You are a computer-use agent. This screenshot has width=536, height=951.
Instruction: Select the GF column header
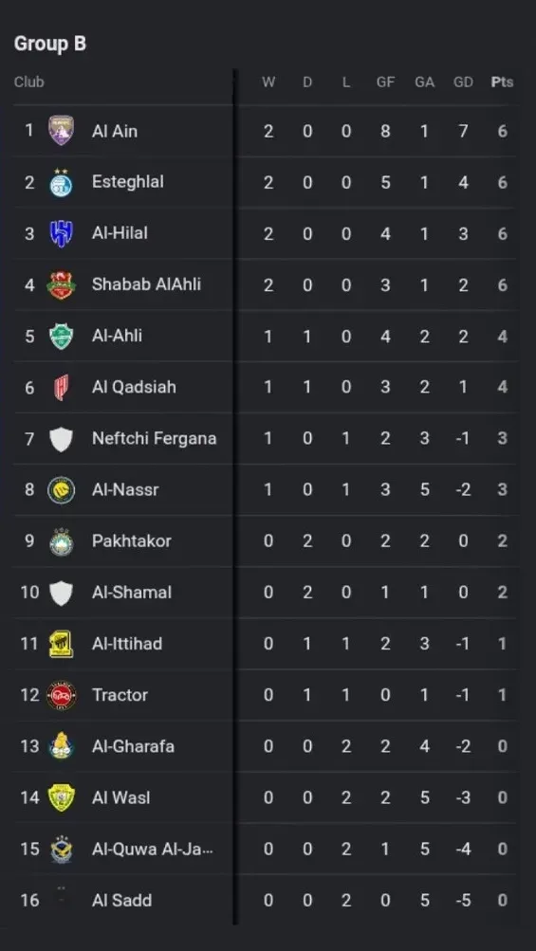click(x=385, y=82)
